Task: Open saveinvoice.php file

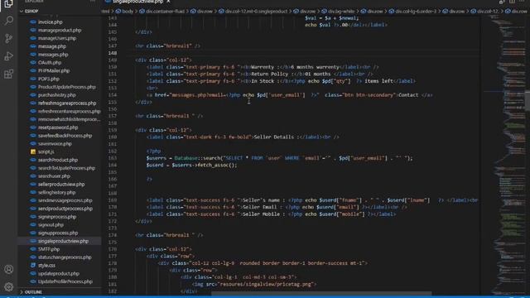Action: [55, 143]
